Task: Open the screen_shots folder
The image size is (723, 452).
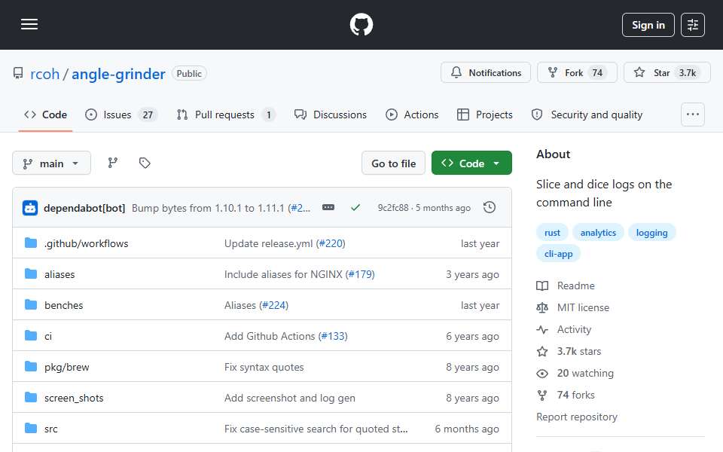Action: pos(74,398)
